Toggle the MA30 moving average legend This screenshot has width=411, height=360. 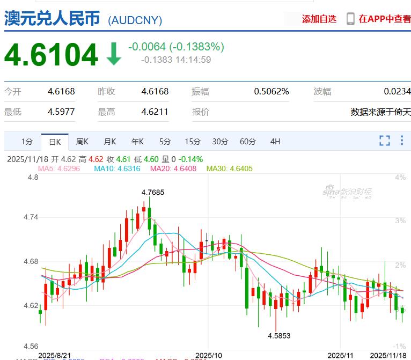tap(229, 168)
